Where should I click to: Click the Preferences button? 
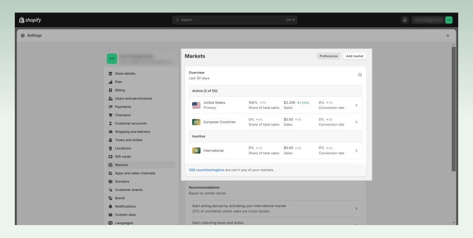(328, 56)
